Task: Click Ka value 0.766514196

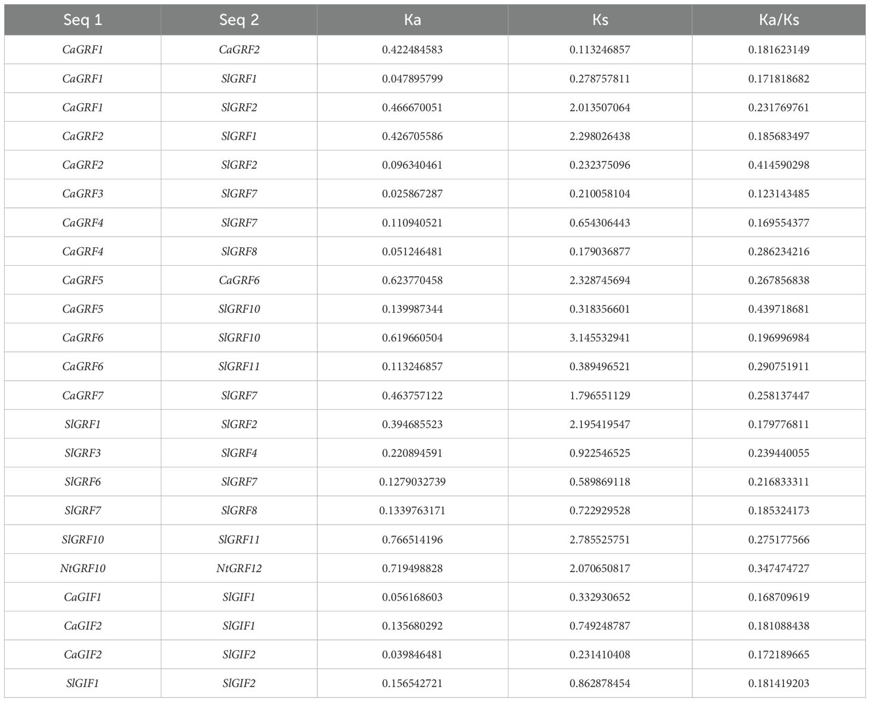Action: pos(412,539)
